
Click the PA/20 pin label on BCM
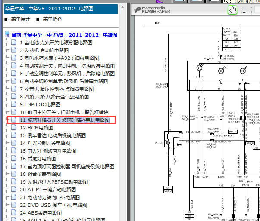tap(221, 177)
